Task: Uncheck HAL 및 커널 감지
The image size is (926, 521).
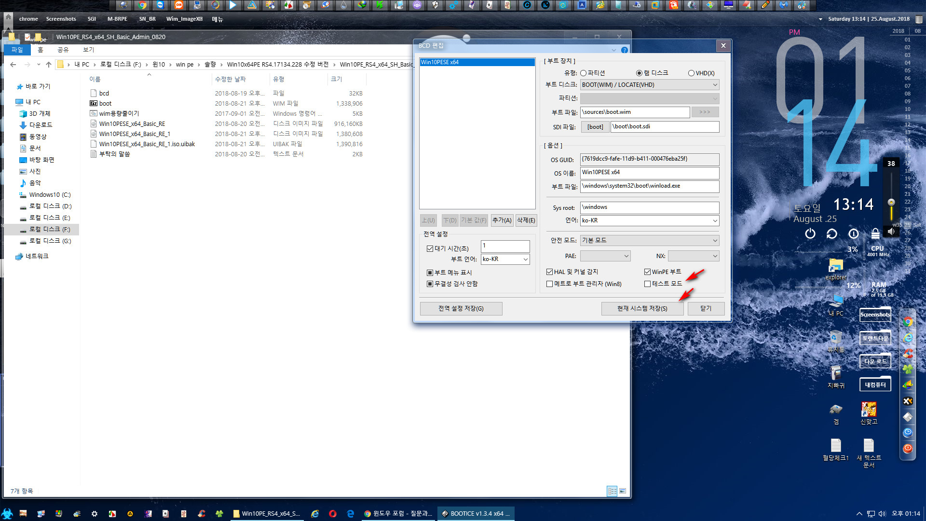Action: point(549,272)
